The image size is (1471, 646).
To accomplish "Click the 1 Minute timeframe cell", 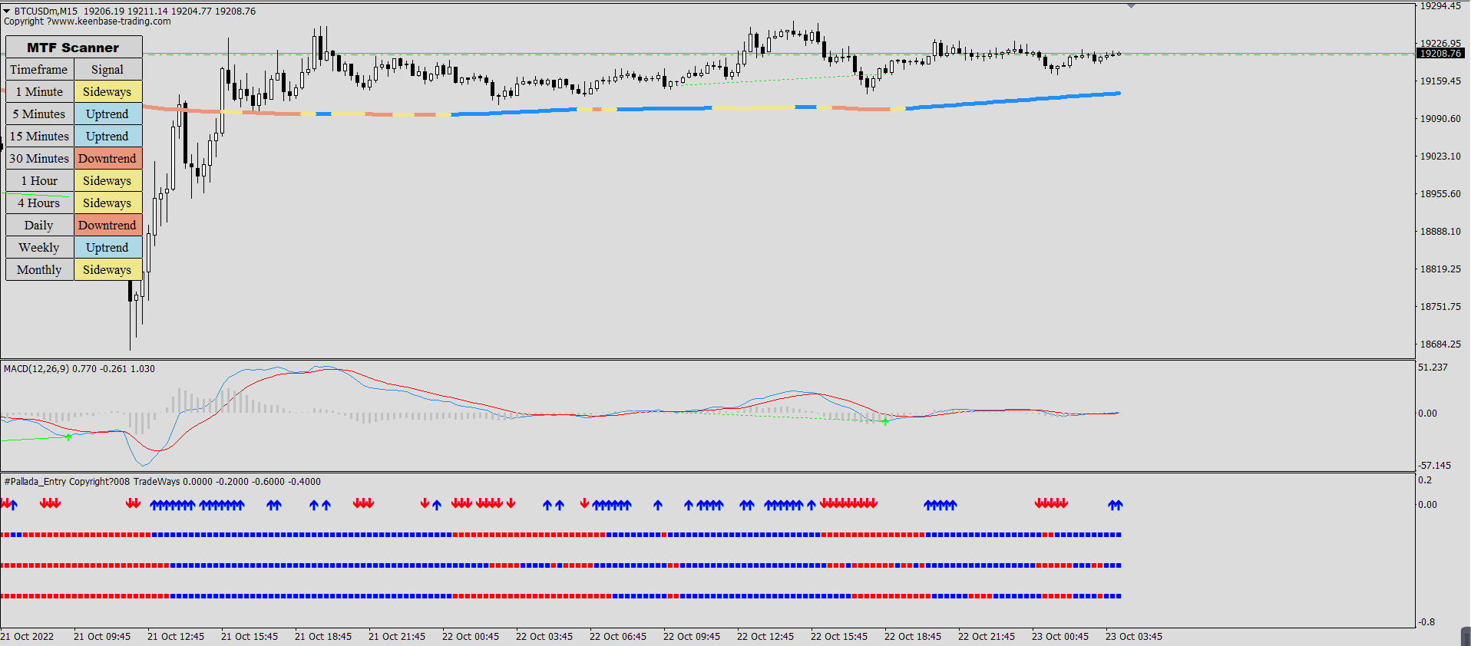I will (x=39, y=92).
